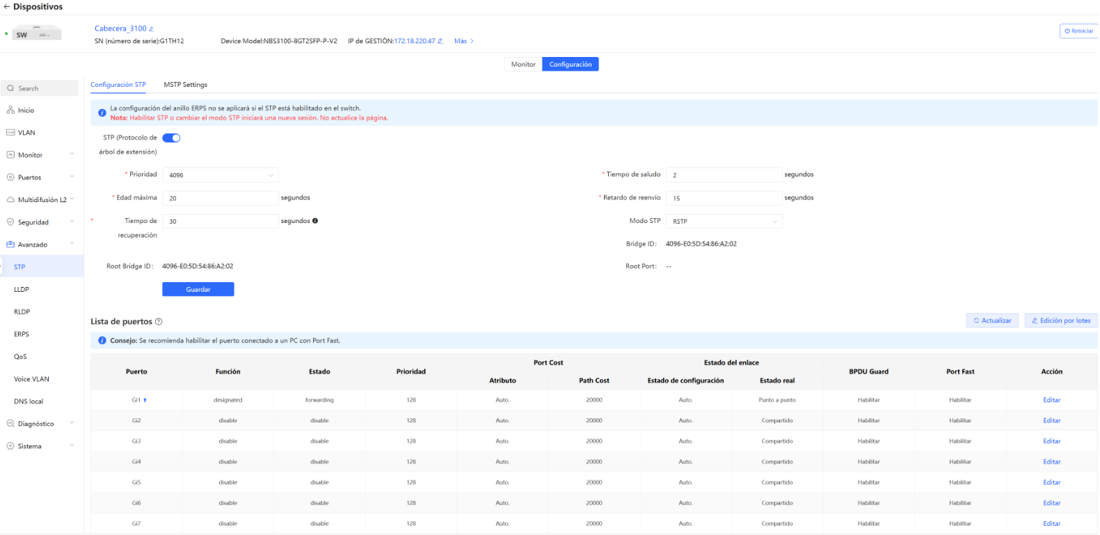The image size is (1100, 535).
Task: Click Editar for port Gi4
Action: [1051, 462]
